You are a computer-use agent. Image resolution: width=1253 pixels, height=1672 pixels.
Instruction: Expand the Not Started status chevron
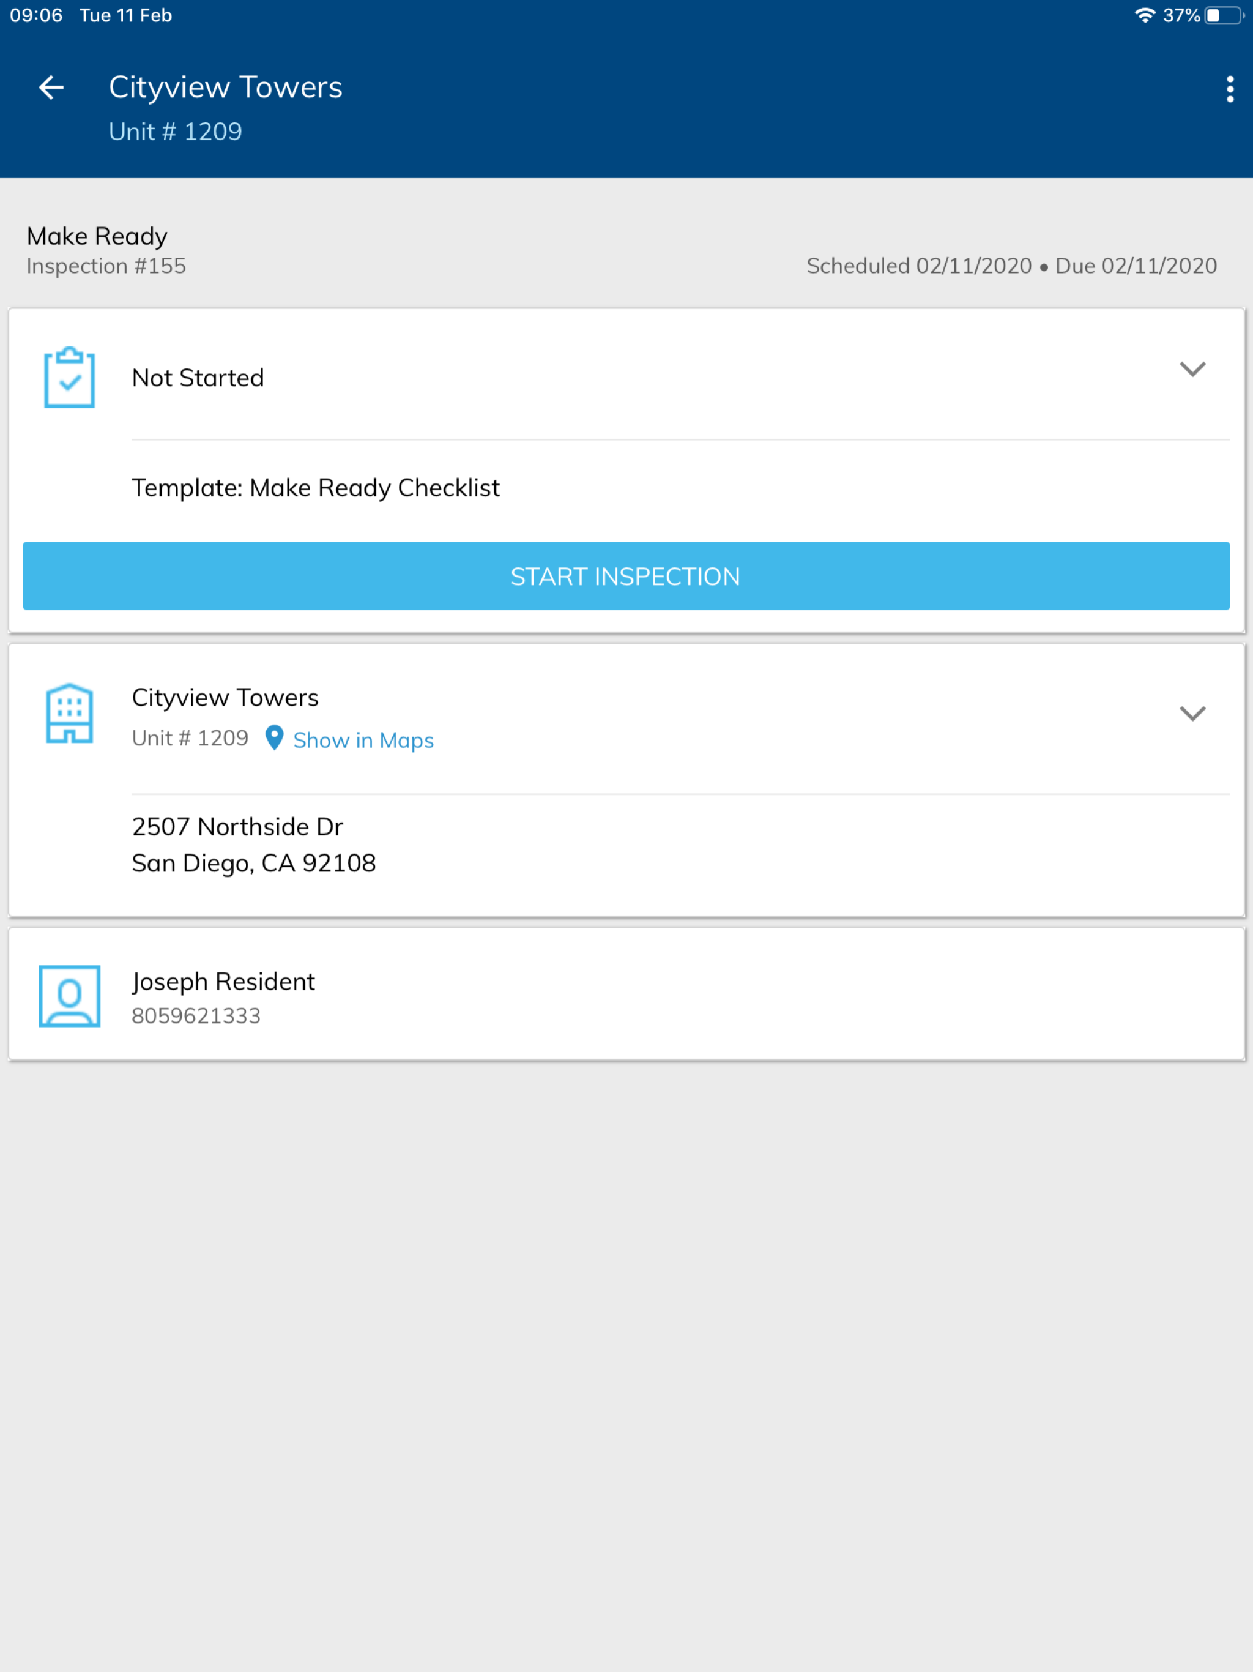(x=1192, y=370)
